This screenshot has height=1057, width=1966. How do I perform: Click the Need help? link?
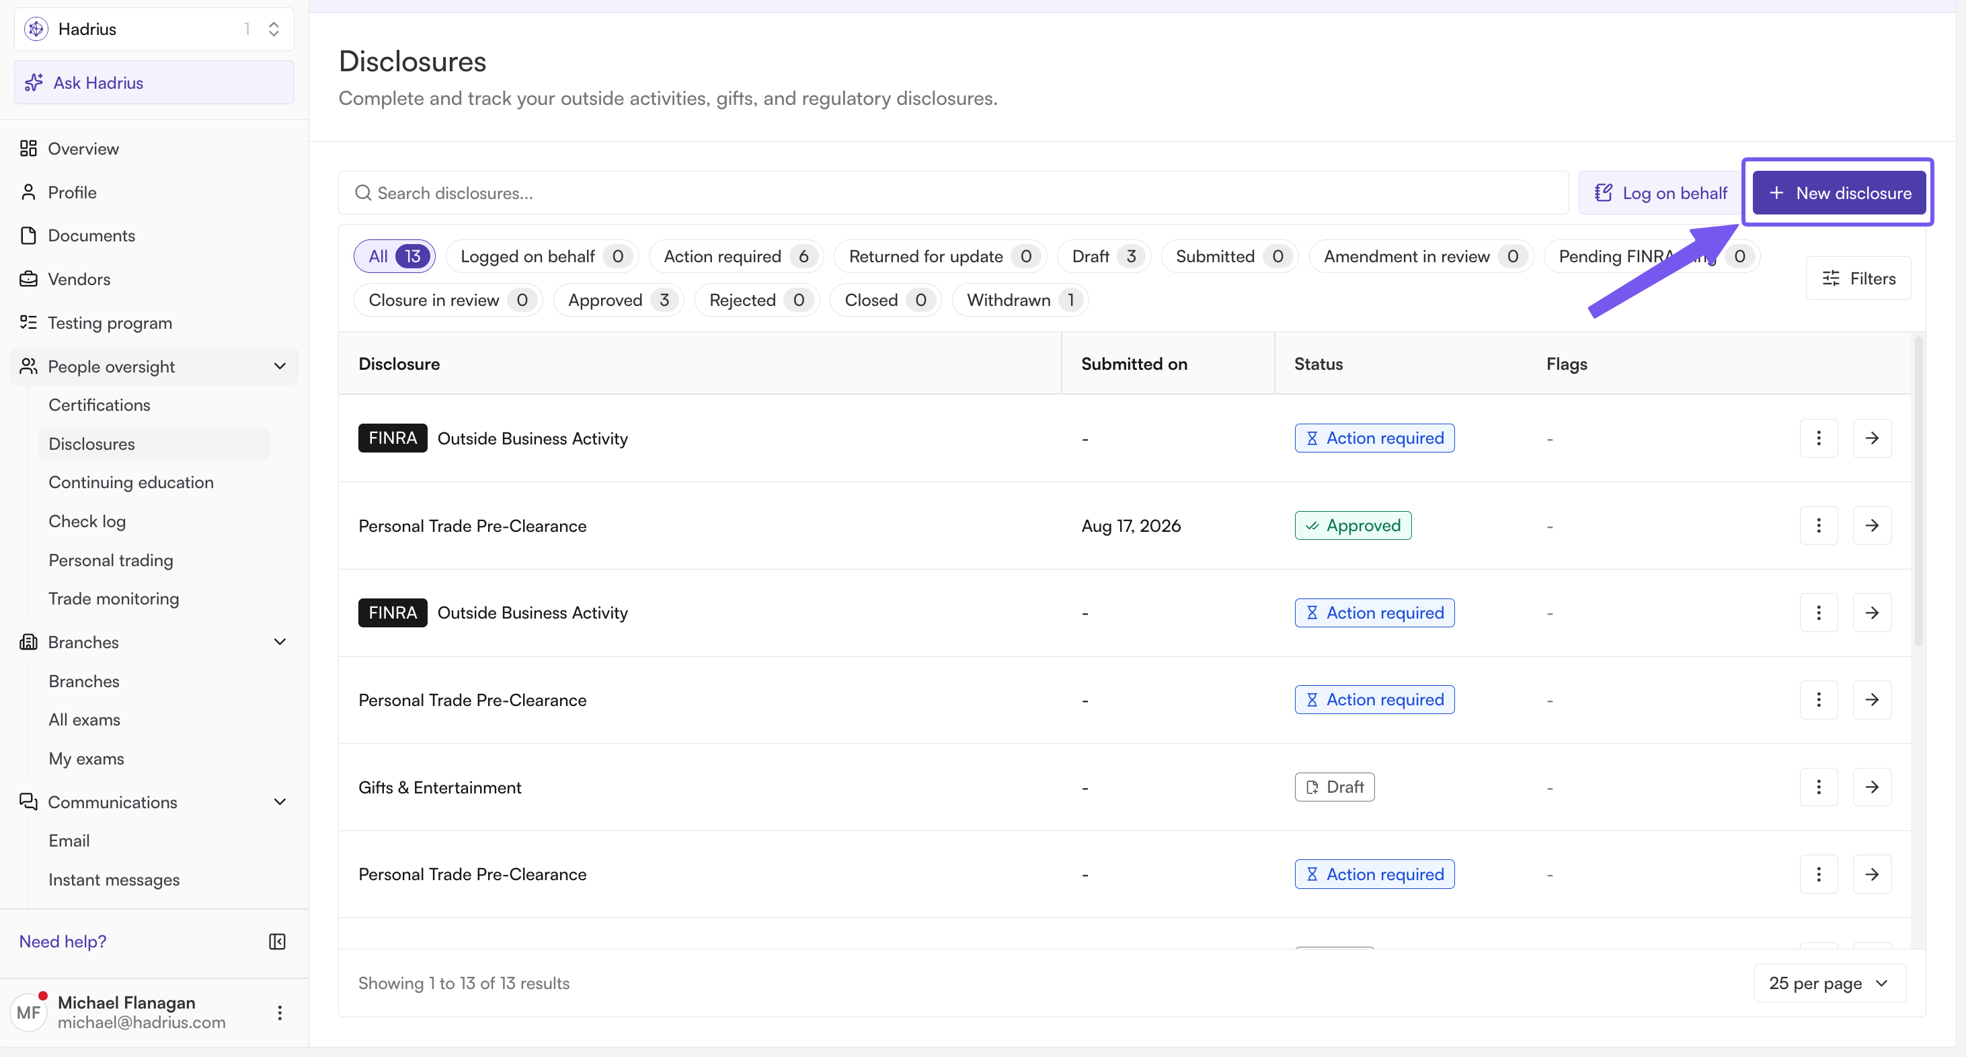[63, 941]
